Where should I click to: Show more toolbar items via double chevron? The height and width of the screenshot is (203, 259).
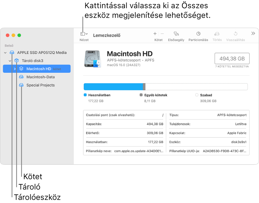click(253, 34)
